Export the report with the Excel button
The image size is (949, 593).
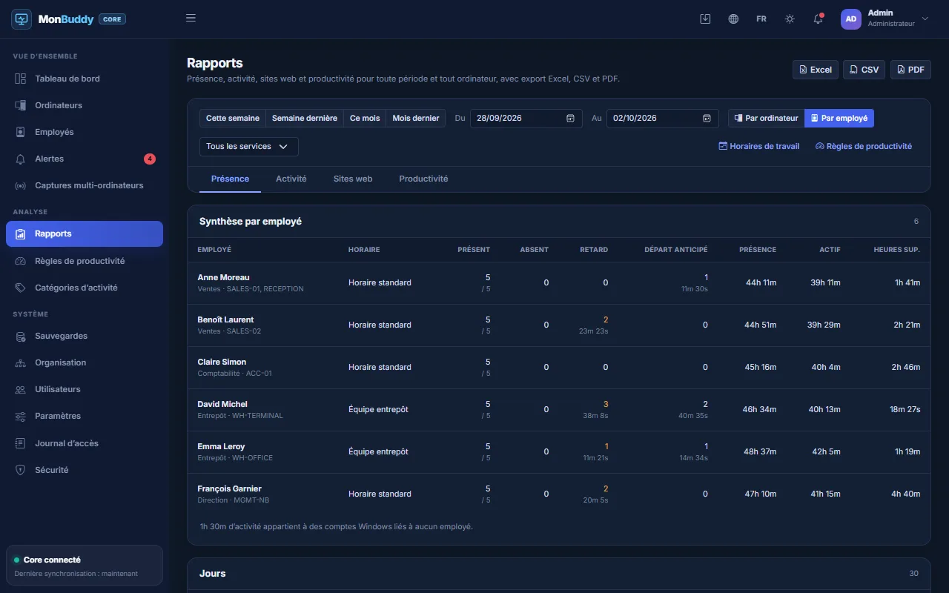coord(816,70)
